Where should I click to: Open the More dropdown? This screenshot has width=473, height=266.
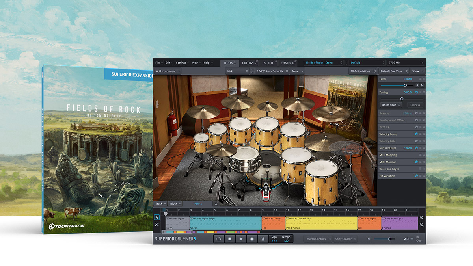pos(297,71)
